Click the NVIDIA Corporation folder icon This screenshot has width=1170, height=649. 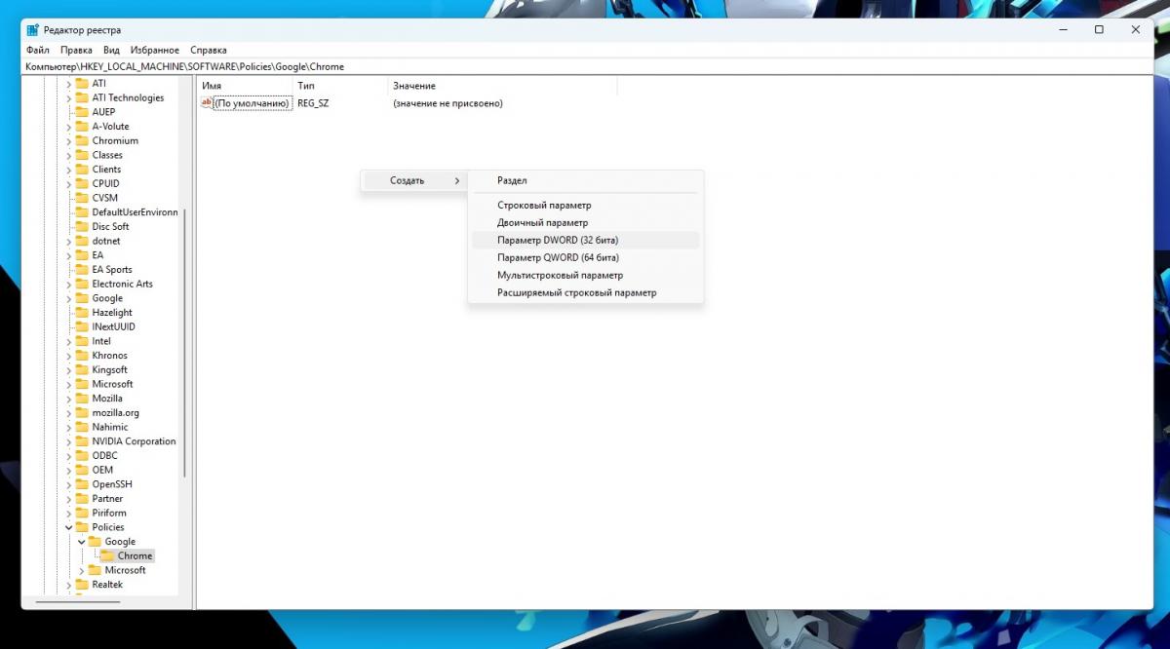[82, 441]
